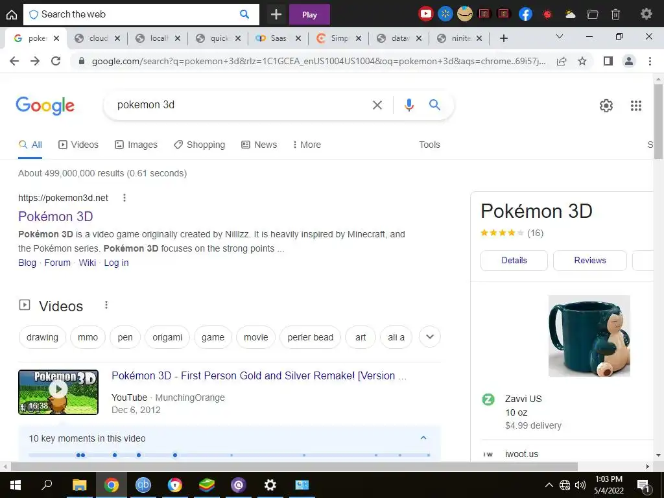Open the Blog sitelink
Image resolution: width=664 pixels, height=498 pixels.
[x=27, y=263]
